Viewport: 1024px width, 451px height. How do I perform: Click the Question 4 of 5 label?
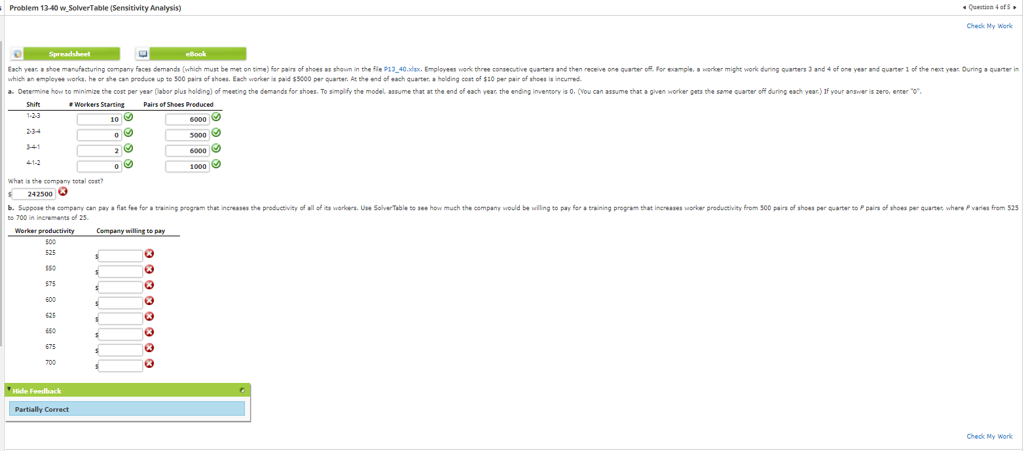tap(989, 7)
